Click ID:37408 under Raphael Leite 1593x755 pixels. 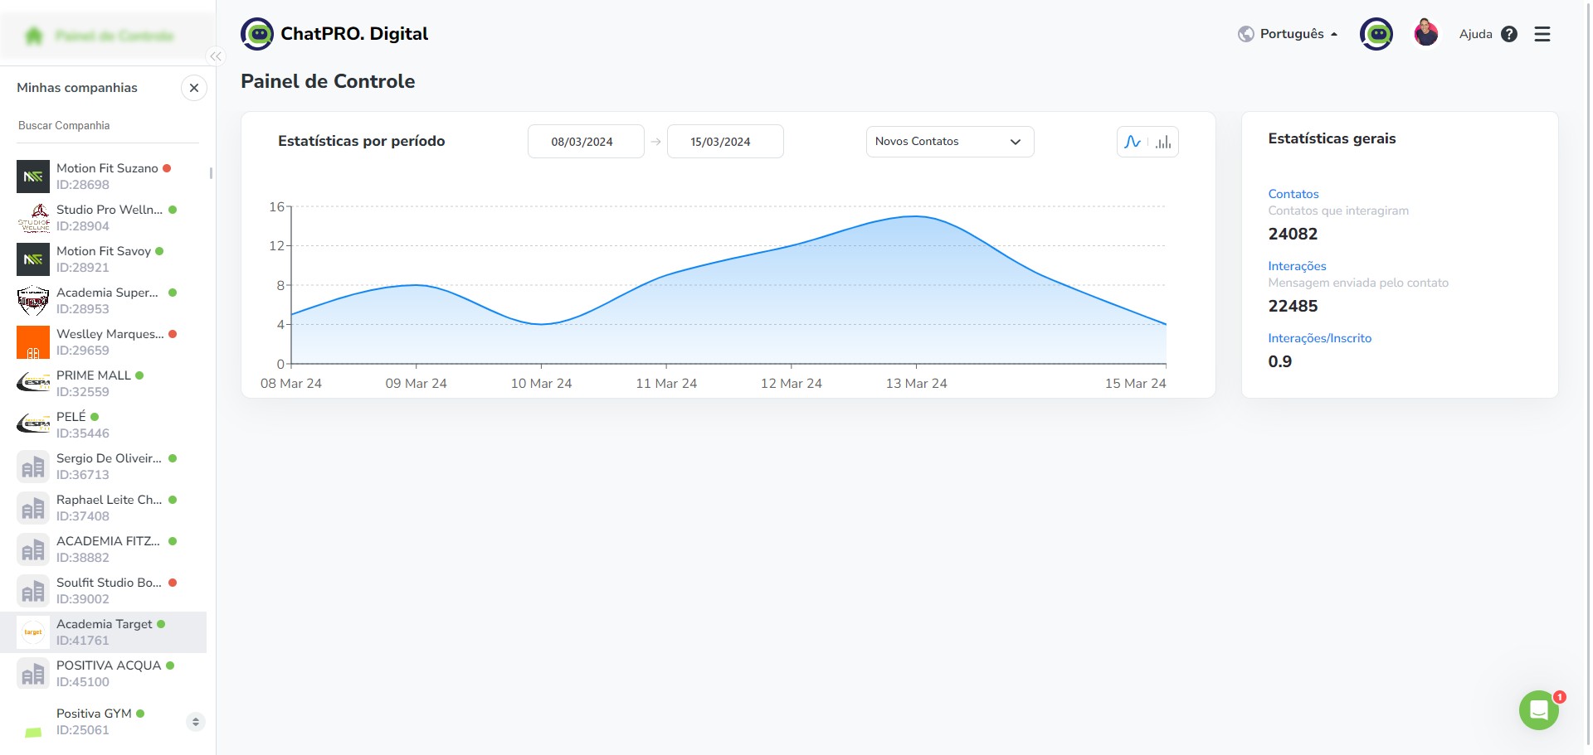83,516
